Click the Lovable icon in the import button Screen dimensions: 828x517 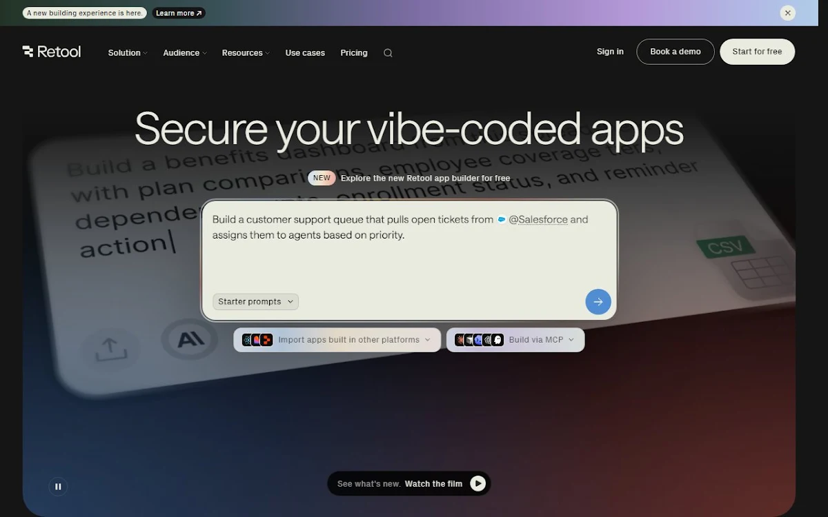[x=256, y=340]
